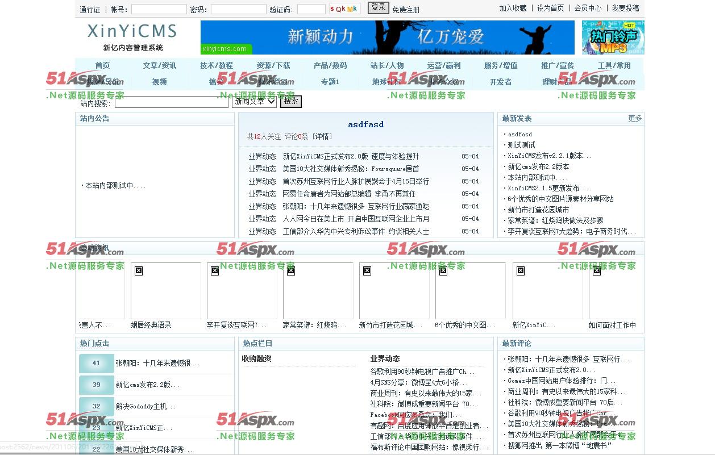
Task: Click 设为首页 in top bar
Action: [551, 8]
